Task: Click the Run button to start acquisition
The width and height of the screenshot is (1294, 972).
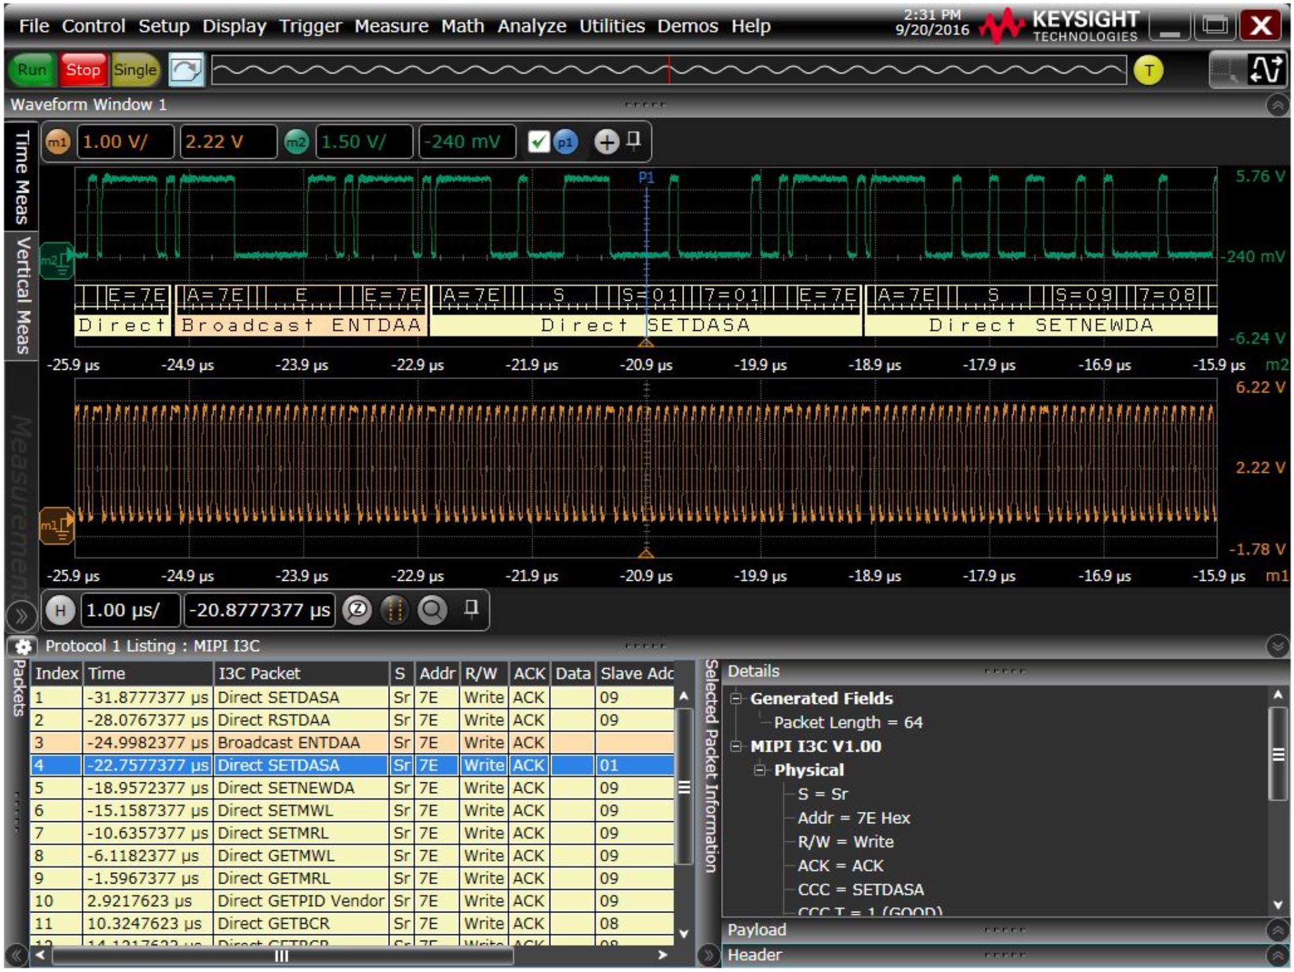Action: click(31, 69)
